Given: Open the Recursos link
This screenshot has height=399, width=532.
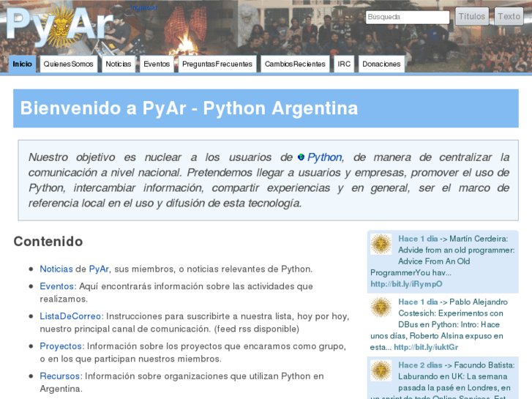Looking at the screenshot, I should pyautogui.click(x=60, y=376).
